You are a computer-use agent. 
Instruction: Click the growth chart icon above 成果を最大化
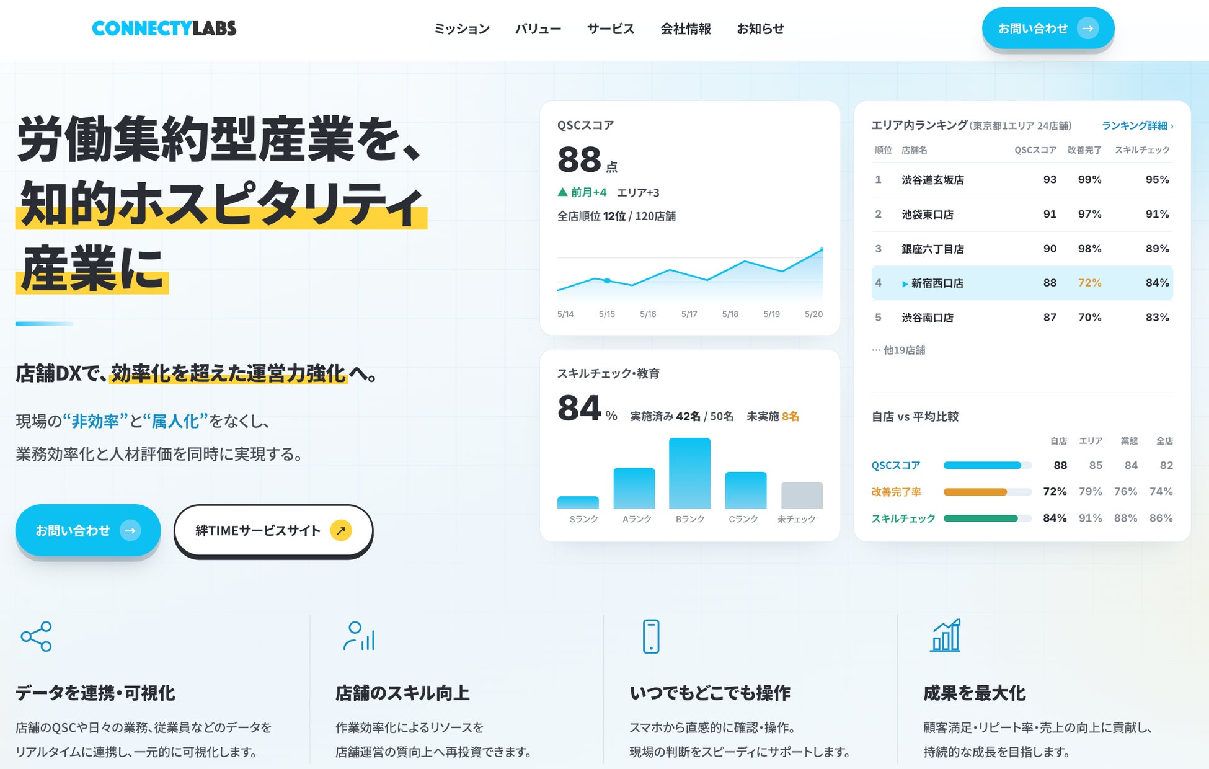(x=945, y=636)
